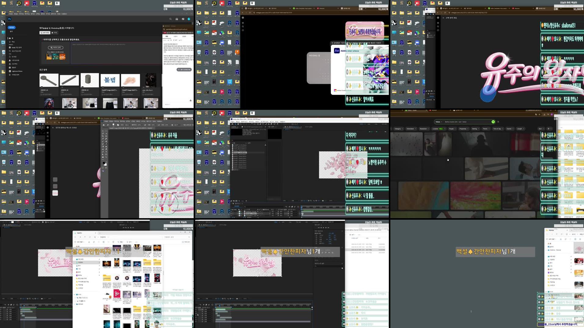584x328 pixels.
Task: Click the Refresh icon in the Downloads explorer window
Action: coord(90,237)
